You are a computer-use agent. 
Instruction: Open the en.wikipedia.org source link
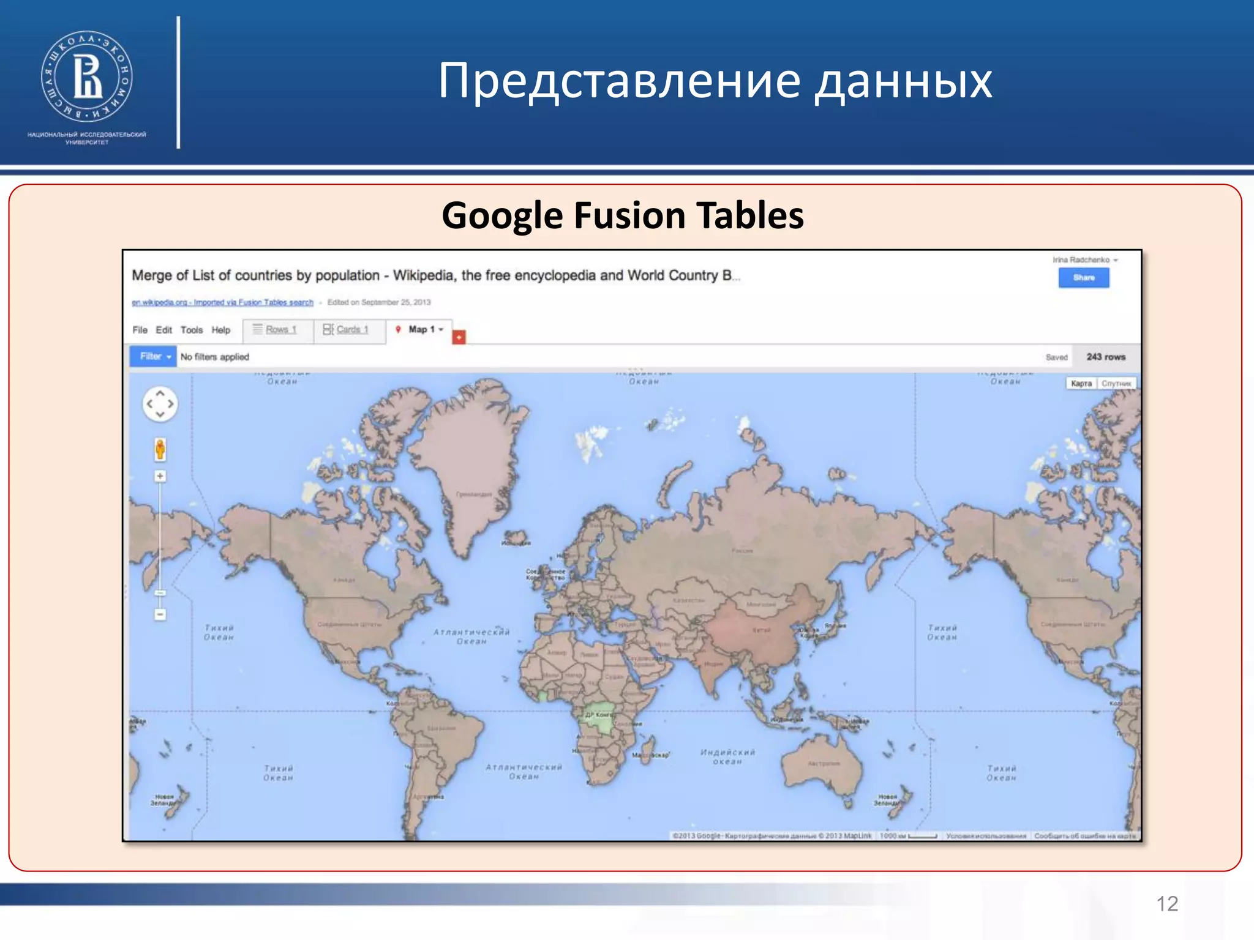click(x=222, y=302)
